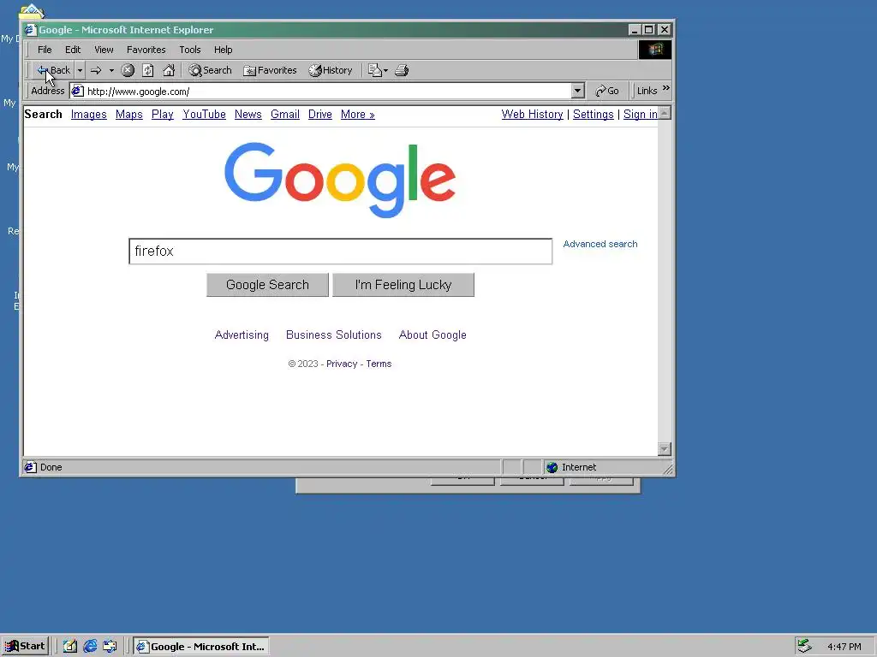Go back using the Back toolbar button

(54, 70)
